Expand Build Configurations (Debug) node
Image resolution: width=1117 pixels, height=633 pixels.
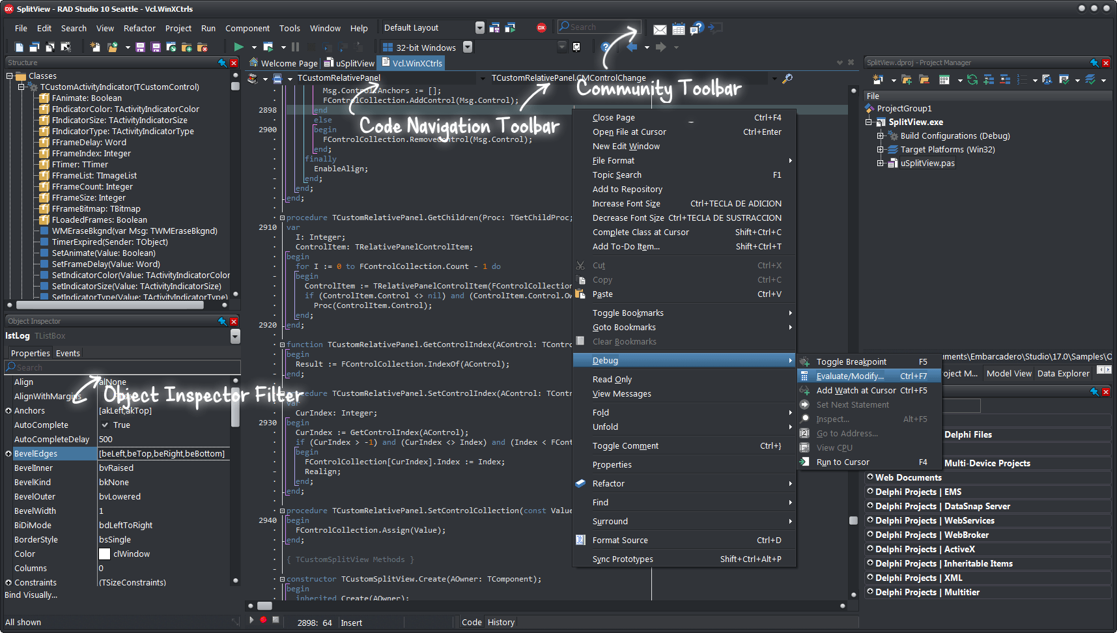pos(881,136)
